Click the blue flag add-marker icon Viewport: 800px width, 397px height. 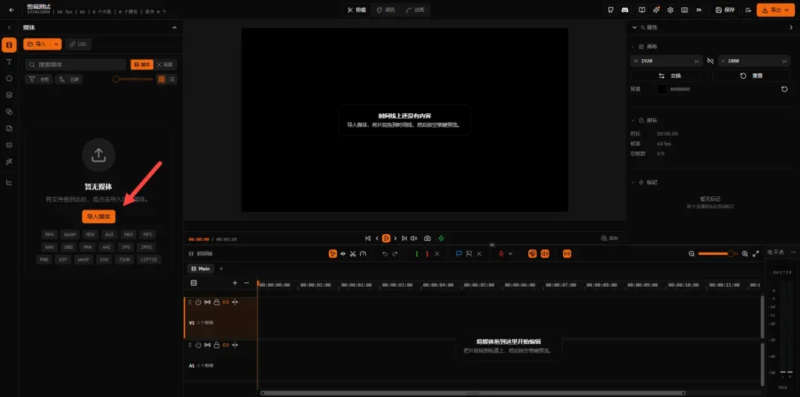tap(459, 253)
